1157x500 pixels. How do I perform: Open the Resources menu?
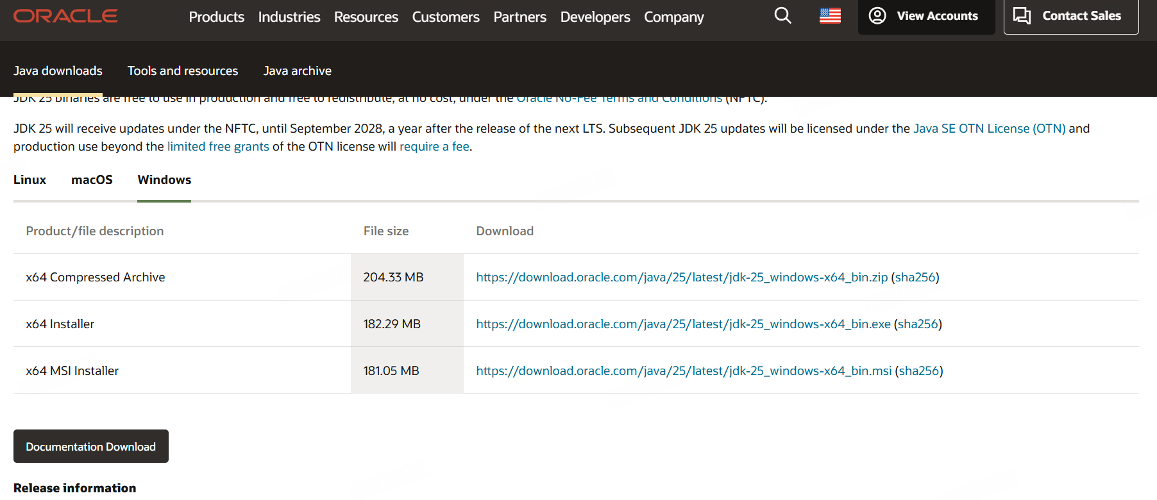[366, 17]
